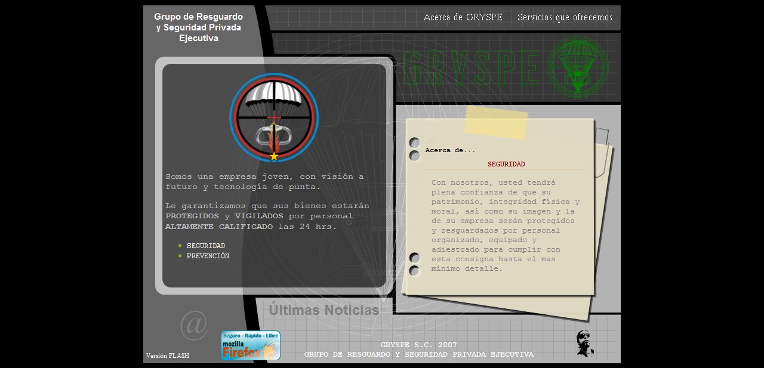Click the Últimas Noticias heading
This screenshot has height=368, width=764.
[324, 310]
